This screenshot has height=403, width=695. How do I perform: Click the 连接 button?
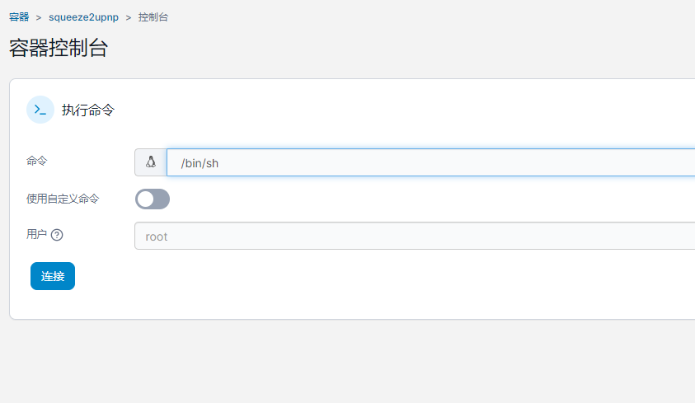(x=53, y=276)
